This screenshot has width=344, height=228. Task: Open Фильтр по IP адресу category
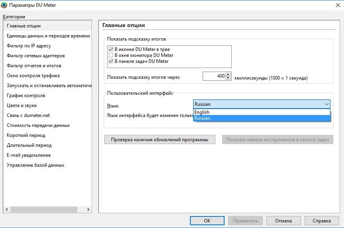click(47, 46)
